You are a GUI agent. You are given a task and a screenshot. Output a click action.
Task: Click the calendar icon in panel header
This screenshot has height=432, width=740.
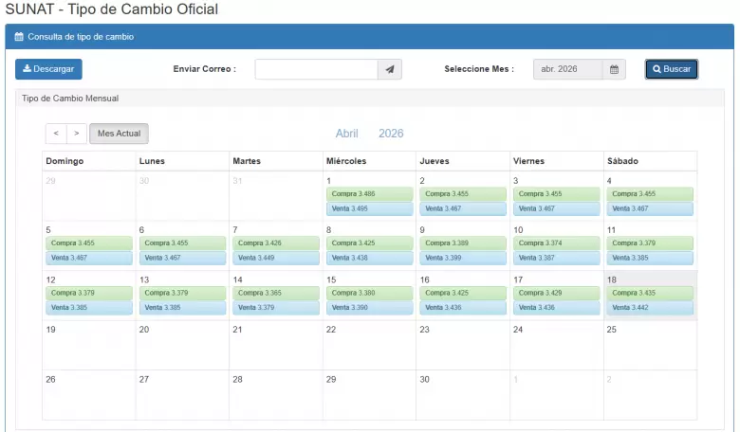coord(19,37)
